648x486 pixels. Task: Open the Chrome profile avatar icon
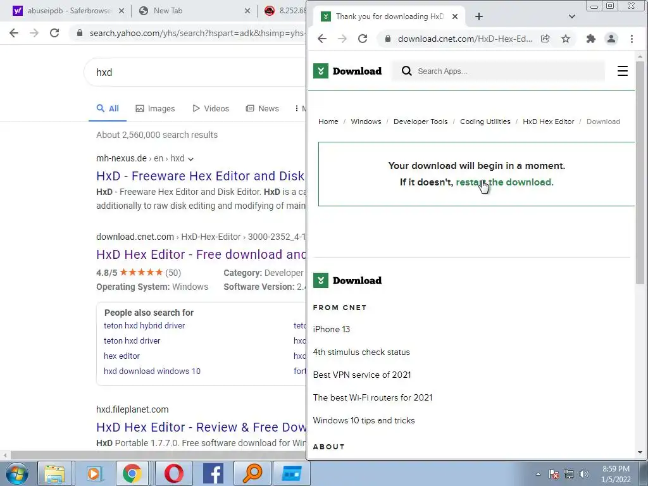tap(611, 39)
